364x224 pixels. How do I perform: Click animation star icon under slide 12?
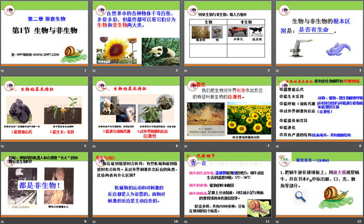pos(277,222)
